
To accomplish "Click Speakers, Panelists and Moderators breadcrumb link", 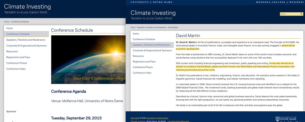I will pyautogui.click(x=152, y=27).
